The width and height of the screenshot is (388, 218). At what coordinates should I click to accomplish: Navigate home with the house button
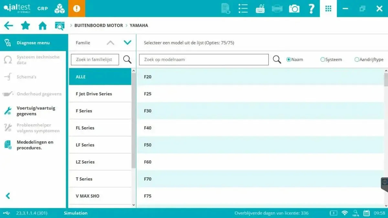42,25
